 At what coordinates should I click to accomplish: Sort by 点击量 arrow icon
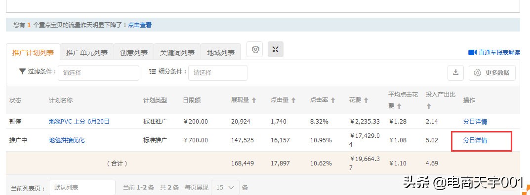point(293,100)
